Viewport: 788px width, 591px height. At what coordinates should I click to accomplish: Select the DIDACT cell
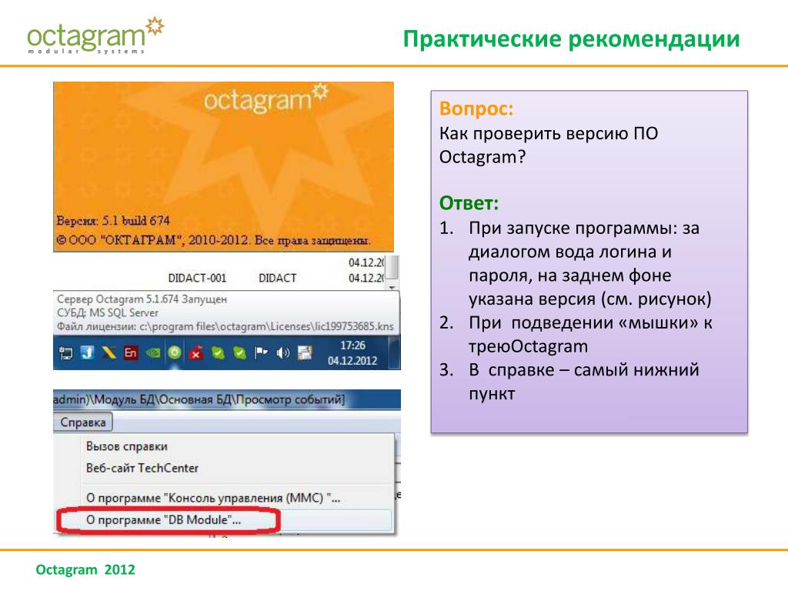click(x=277, y=278)
